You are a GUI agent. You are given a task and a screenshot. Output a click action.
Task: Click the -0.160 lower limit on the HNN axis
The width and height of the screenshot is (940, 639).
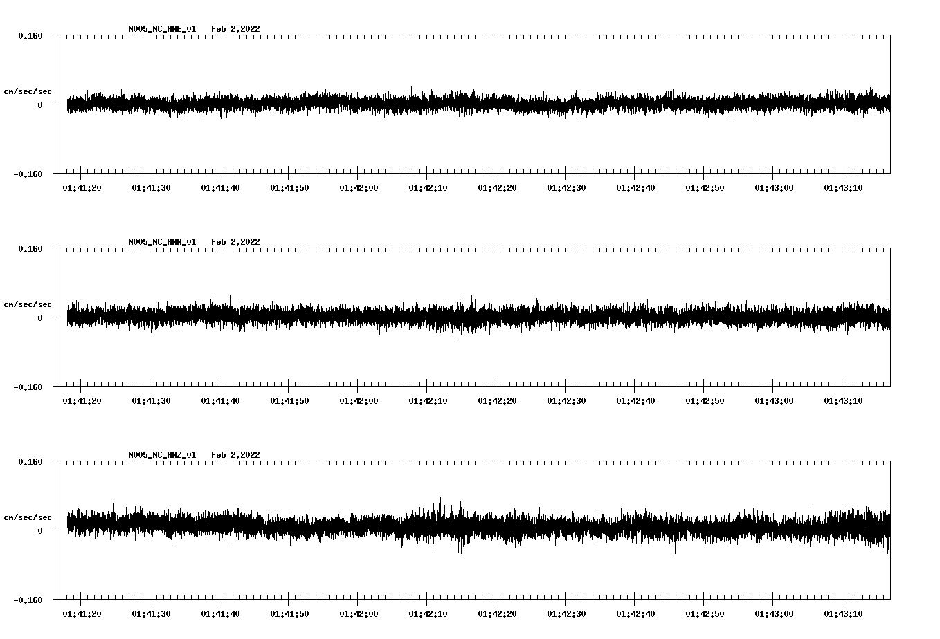pos(28,387)
